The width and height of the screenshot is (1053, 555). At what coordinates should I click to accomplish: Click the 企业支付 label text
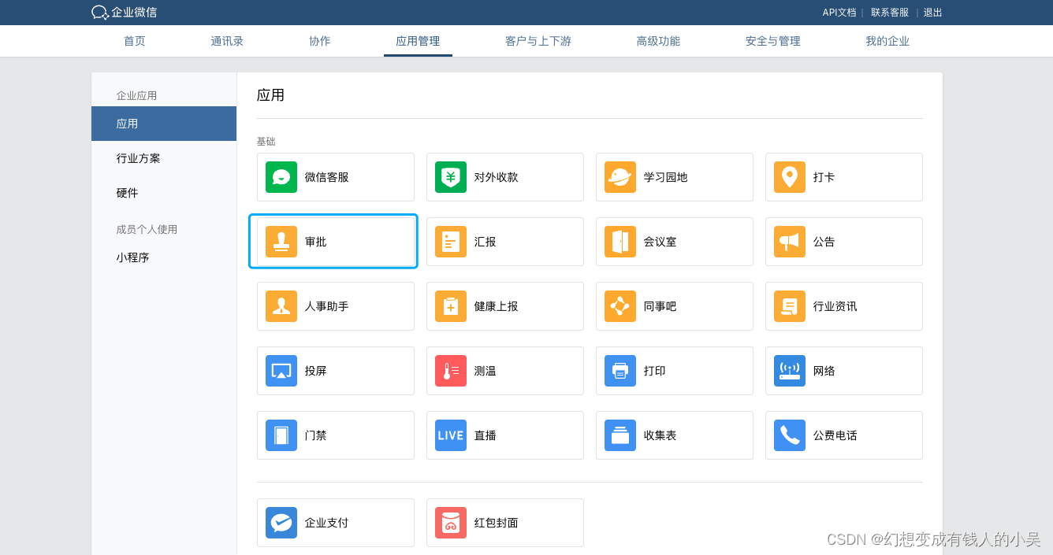[327, 523]
